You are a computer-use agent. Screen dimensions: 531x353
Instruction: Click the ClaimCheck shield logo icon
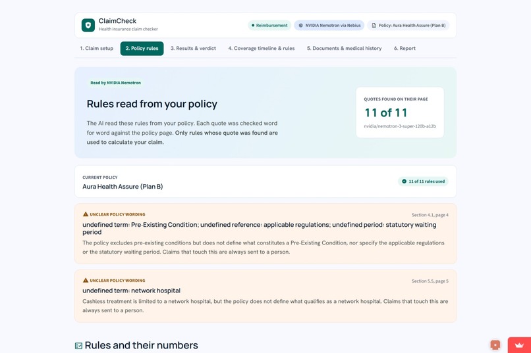click(88, 26)
